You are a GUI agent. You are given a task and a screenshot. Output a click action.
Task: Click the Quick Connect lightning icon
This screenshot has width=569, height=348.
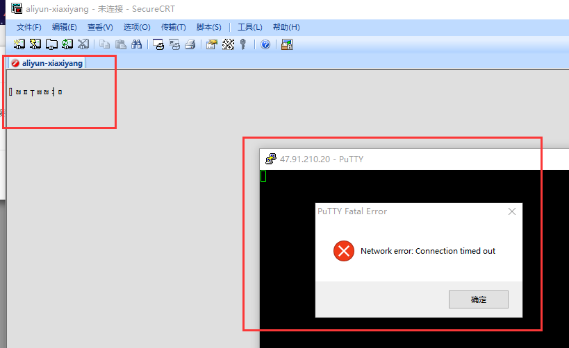tap(35, 44)
